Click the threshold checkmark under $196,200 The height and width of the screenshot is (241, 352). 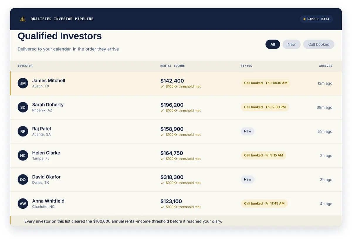(162, 111)
